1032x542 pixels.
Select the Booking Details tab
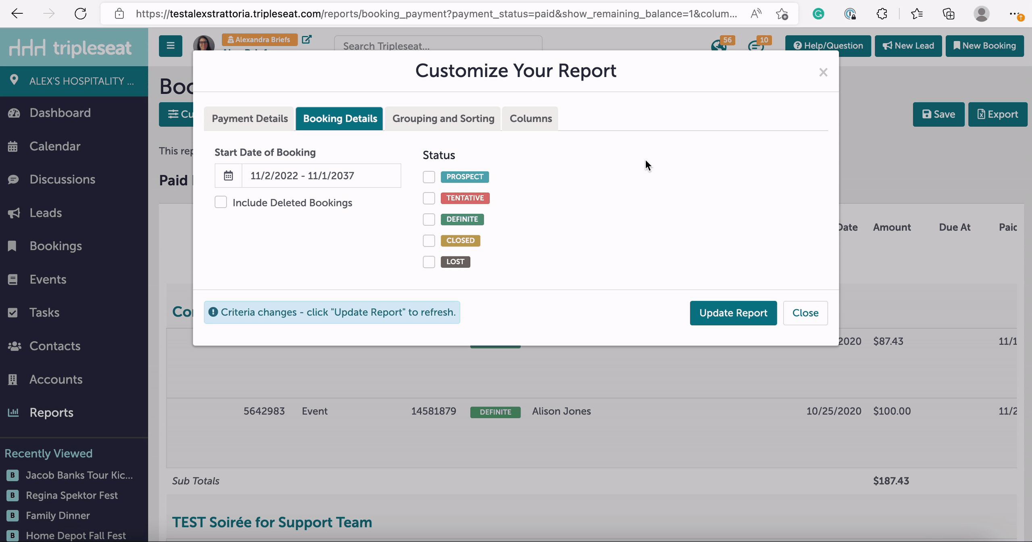pyautogui.click(x=340, y=119)
